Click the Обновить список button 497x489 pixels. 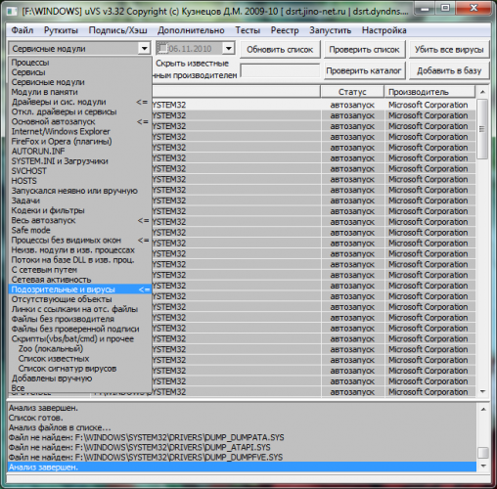(280, 50)
